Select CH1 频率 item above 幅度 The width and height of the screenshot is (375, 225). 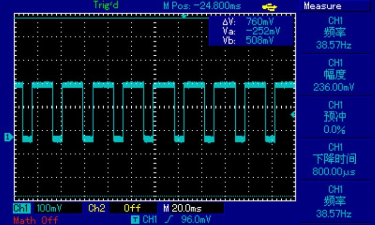coord(336,33)
